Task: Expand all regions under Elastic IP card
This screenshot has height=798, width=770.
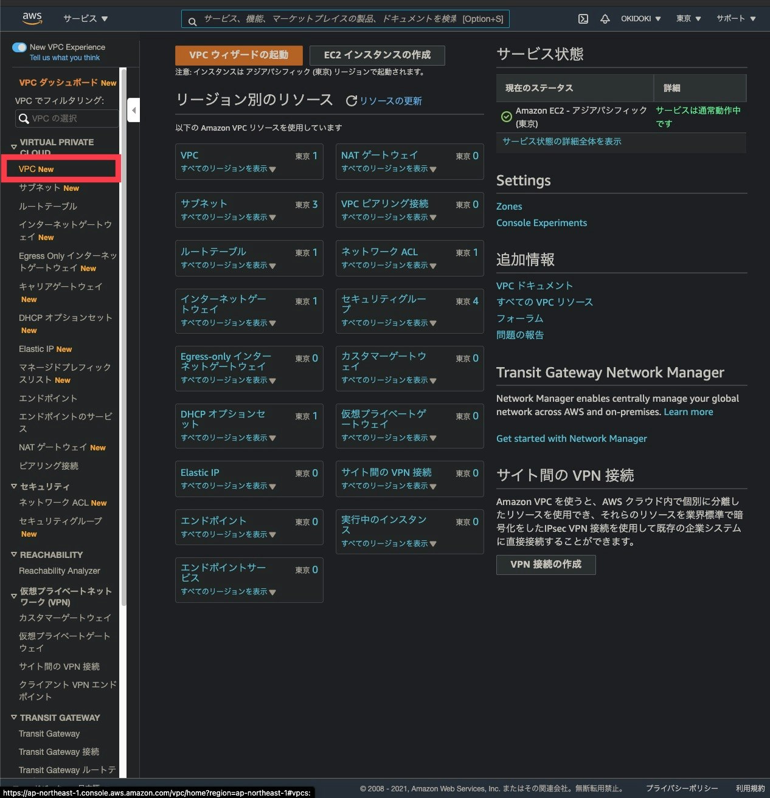Action: (x=228, y=486)
